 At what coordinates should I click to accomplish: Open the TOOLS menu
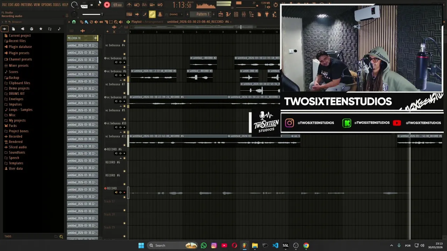(57, 5)
